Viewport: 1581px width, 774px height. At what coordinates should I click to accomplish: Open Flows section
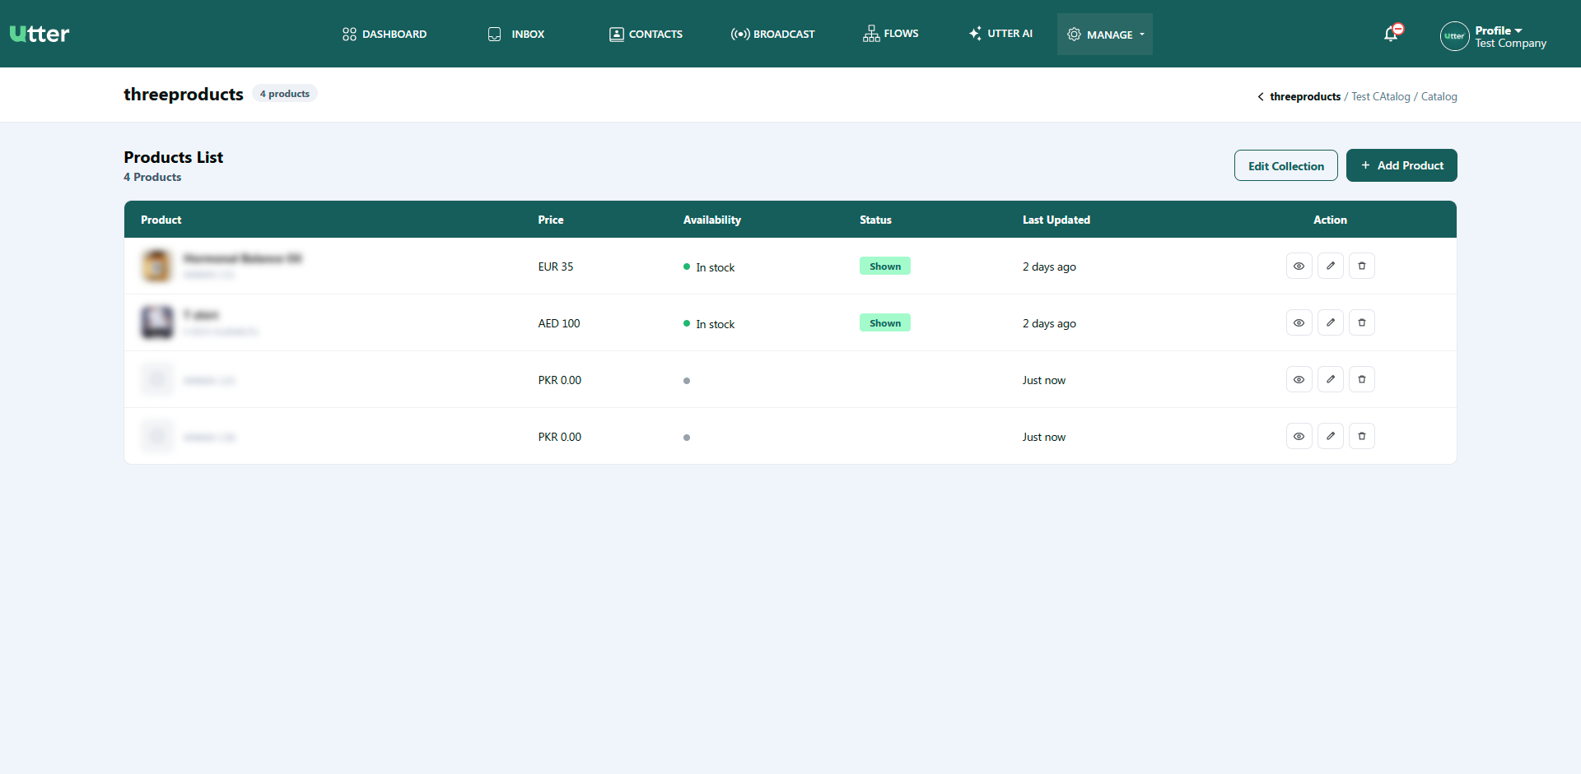coord(890,34)
